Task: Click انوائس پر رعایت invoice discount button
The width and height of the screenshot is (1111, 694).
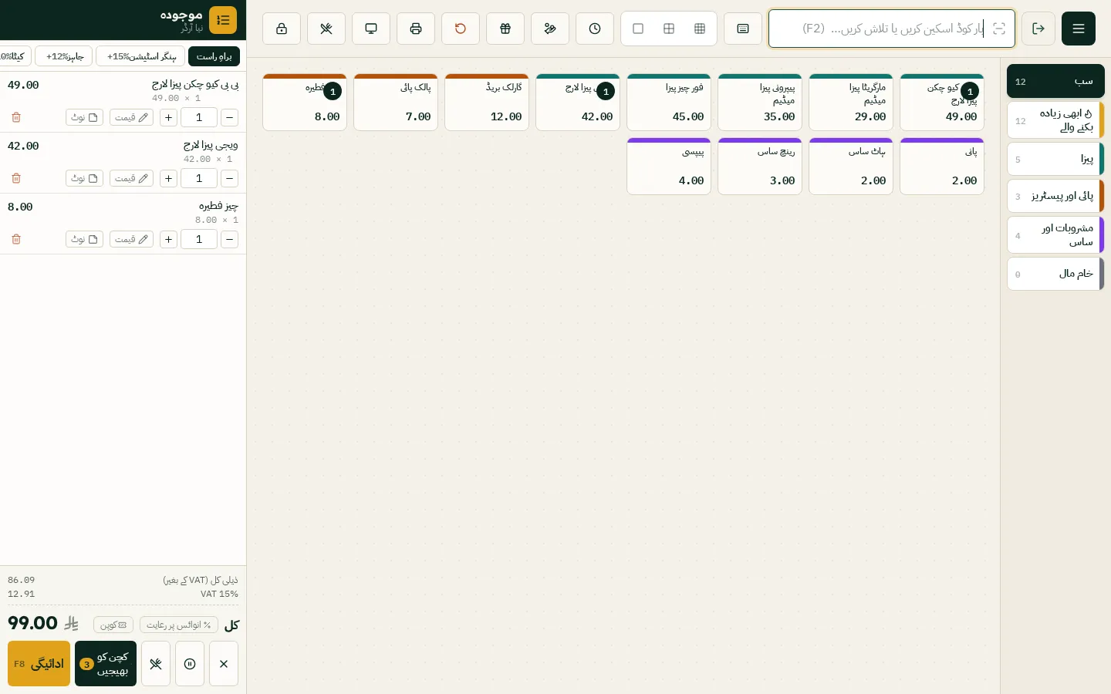Action: pyautogui.click(x=179, y=625)
